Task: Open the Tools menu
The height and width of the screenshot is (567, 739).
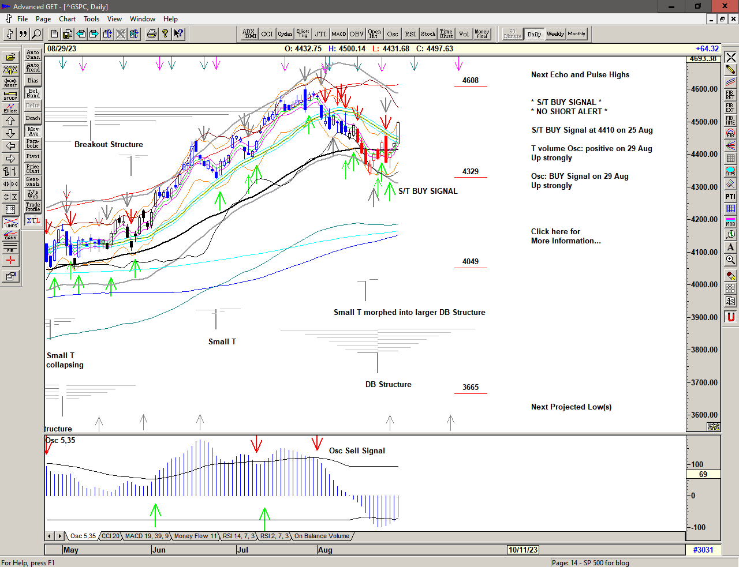Action: click(x=91, y=19)
